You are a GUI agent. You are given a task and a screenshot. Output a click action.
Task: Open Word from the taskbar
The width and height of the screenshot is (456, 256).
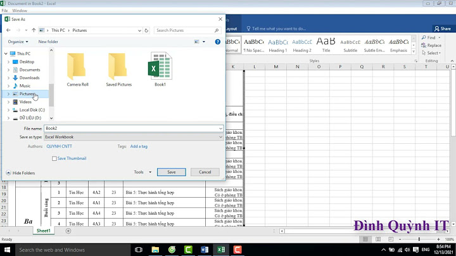pyautogui.click(x=205, y=250)
